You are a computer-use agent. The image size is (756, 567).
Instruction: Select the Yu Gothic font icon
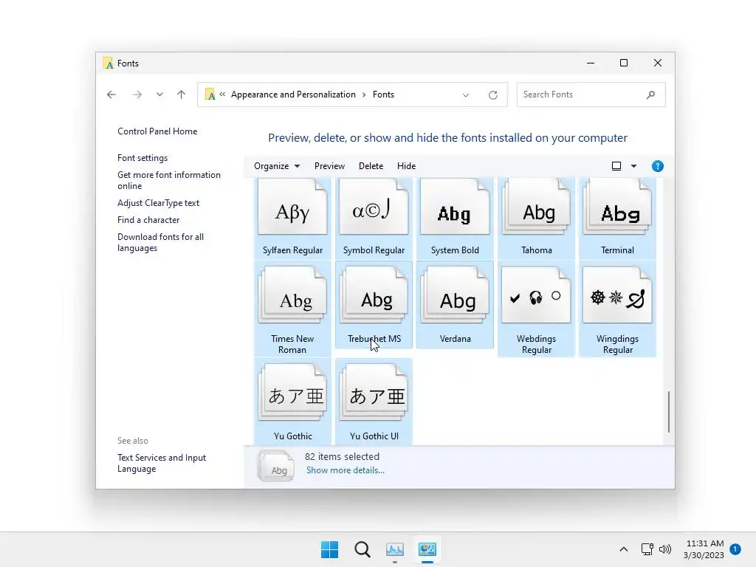292,393
